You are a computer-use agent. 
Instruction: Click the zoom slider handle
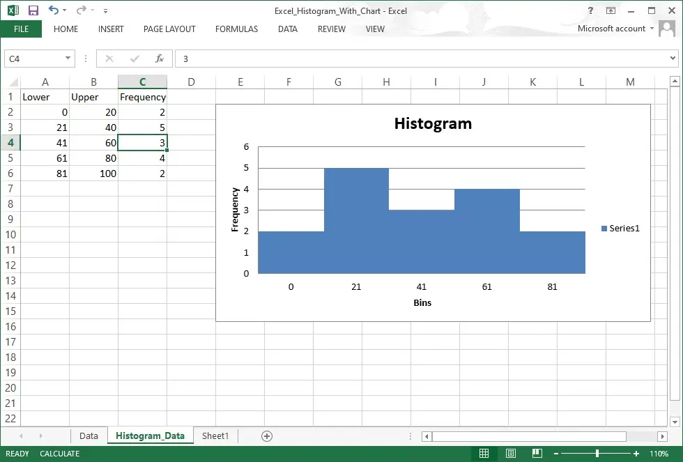pyautogui.click(x=597, y=454)
